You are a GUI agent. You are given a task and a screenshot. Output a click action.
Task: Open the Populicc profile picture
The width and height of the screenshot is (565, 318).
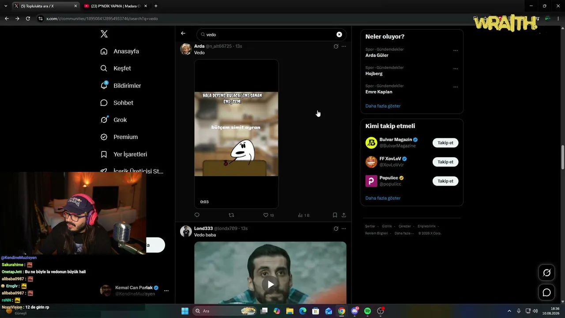point(371,181)
